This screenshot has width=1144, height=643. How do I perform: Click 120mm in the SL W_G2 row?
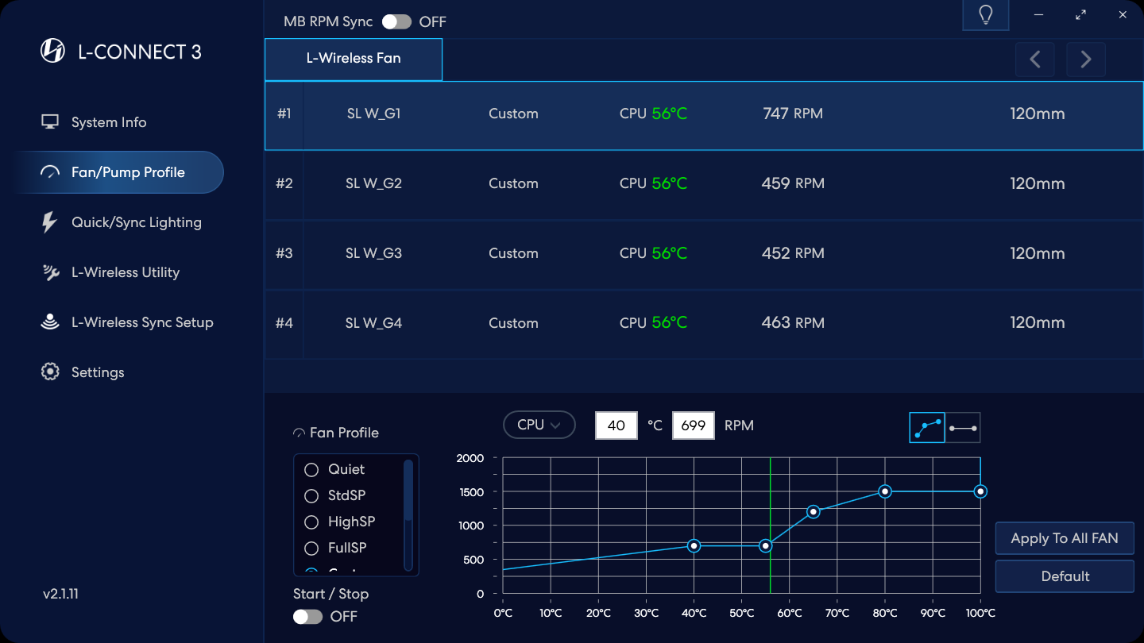tap(1038, 183)
